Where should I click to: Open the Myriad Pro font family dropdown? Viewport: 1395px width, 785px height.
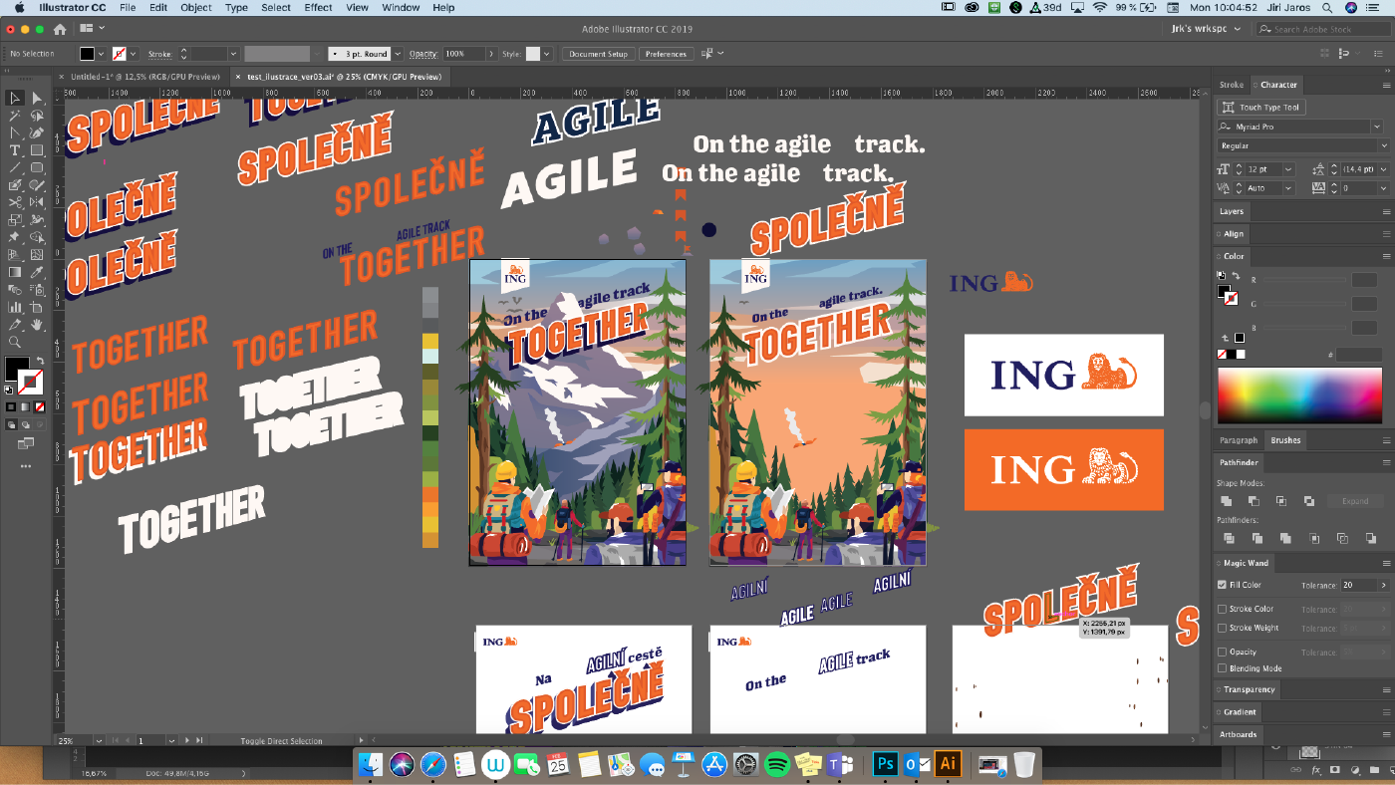pos(1376,127)
